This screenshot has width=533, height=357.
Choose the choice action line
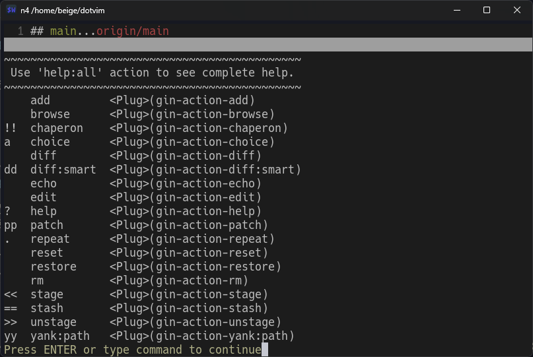point(50,142)
